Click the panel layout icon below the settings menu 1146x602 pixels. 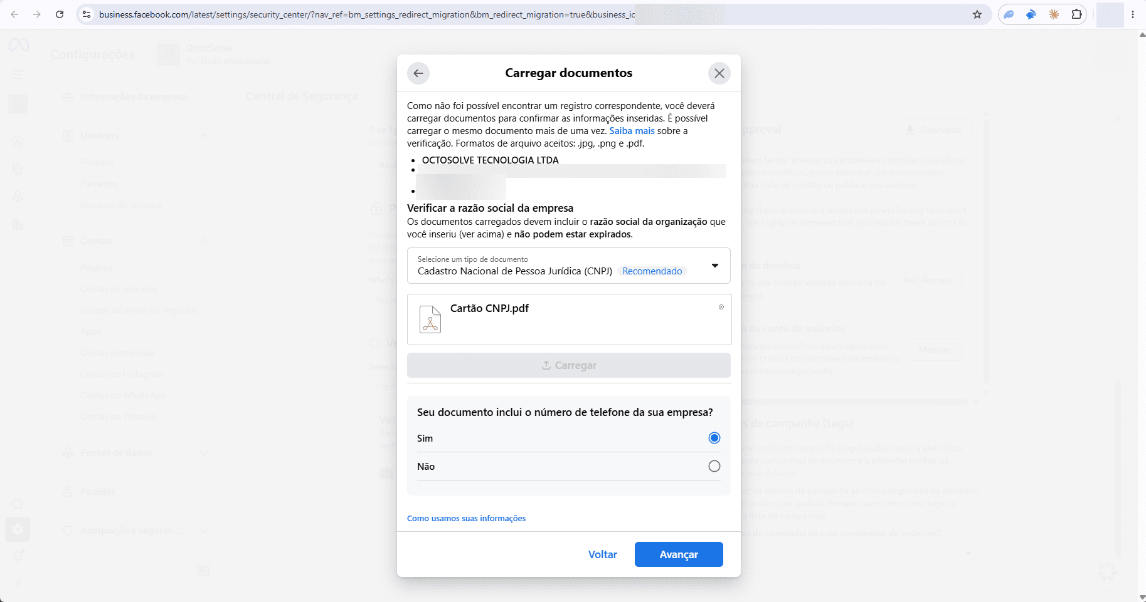(x=203, y=571)
